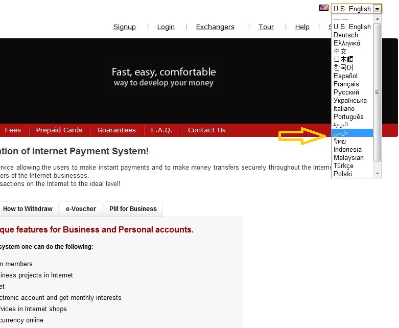The image size is (399, 328).
Task: Select Türkçe language option
Action: (x=352, y=166)
